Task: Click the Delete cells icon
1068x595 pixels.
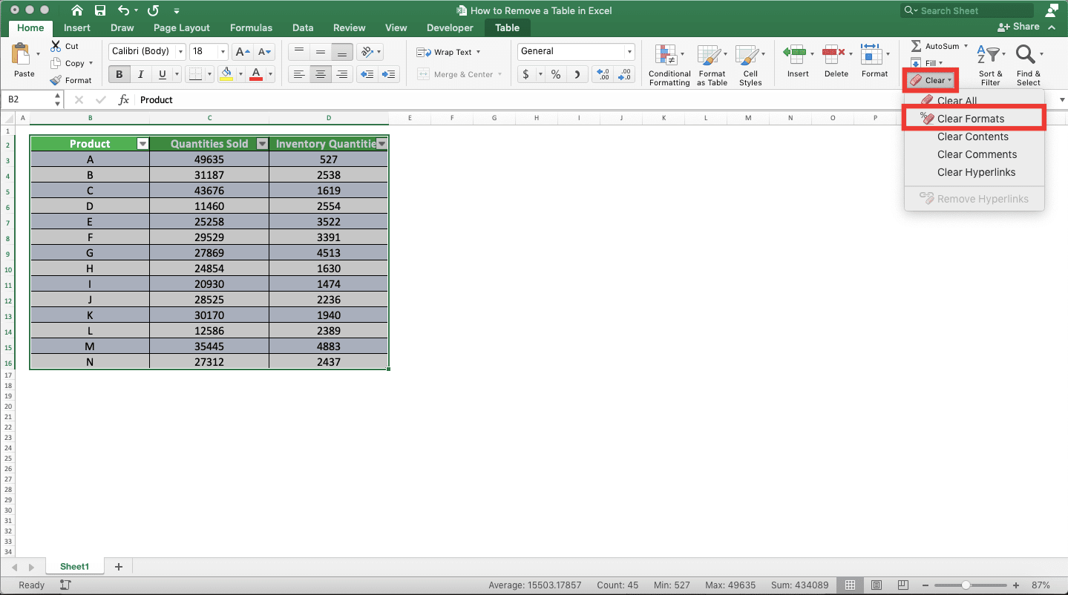Action: (833, 54)
